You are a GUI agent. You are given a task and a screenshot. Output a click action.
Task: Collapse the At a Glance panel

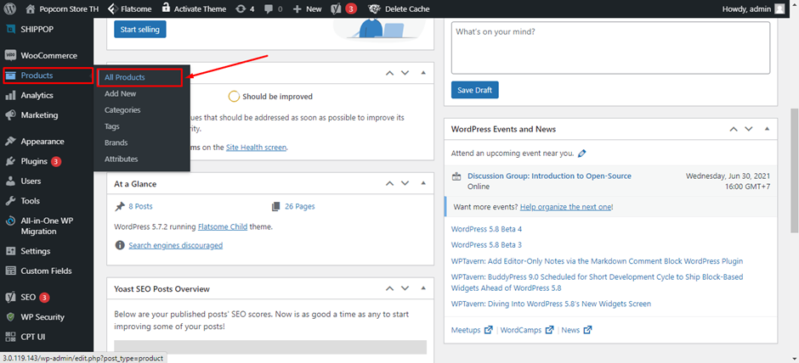[422, 183]
